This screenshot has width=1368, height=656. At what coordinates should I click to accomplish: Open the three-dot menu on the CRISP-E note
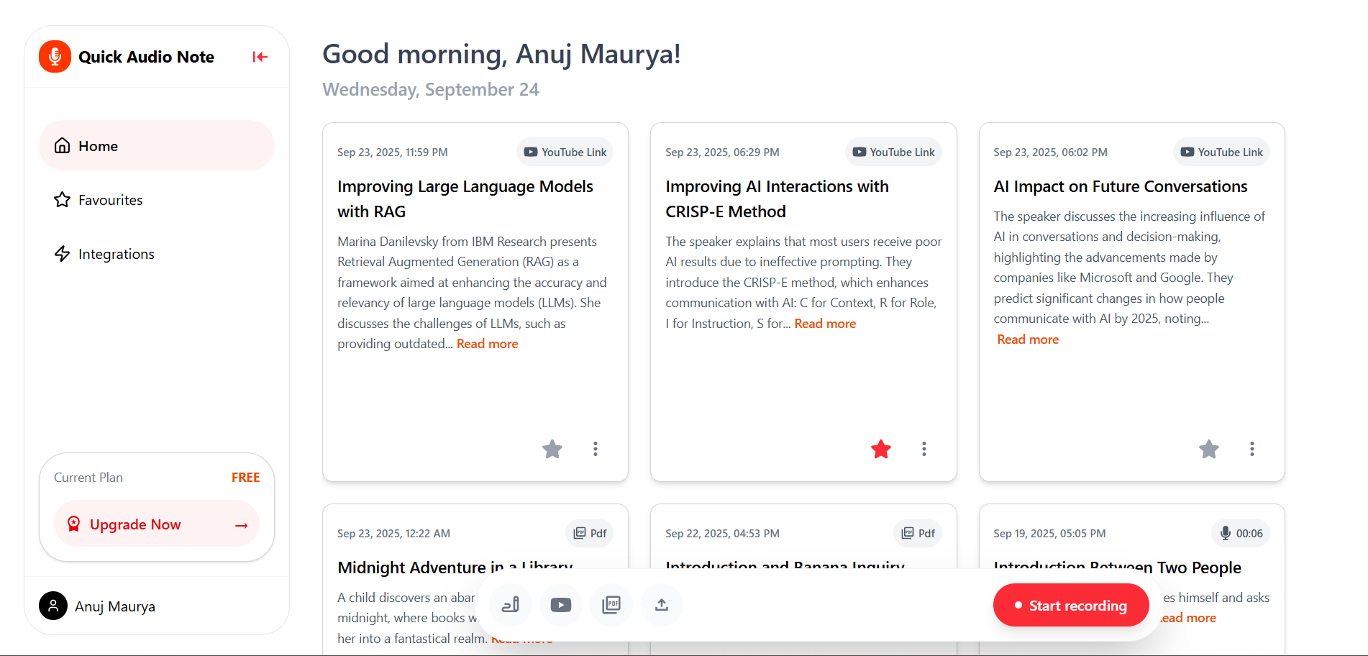pos(924,449)
